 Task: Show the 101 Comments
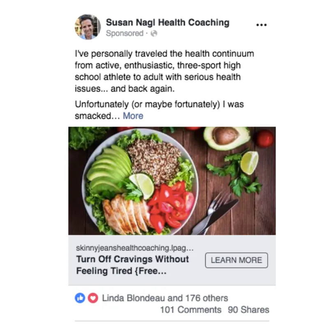[191, 310]
